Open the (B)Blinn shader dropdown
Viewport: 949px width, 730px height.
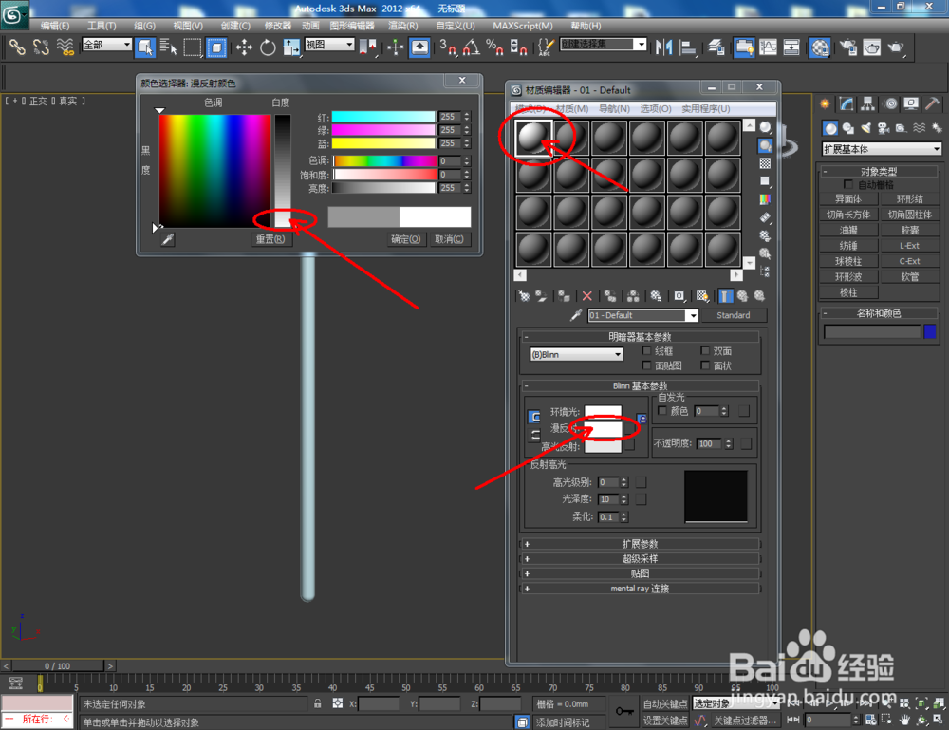576,355
